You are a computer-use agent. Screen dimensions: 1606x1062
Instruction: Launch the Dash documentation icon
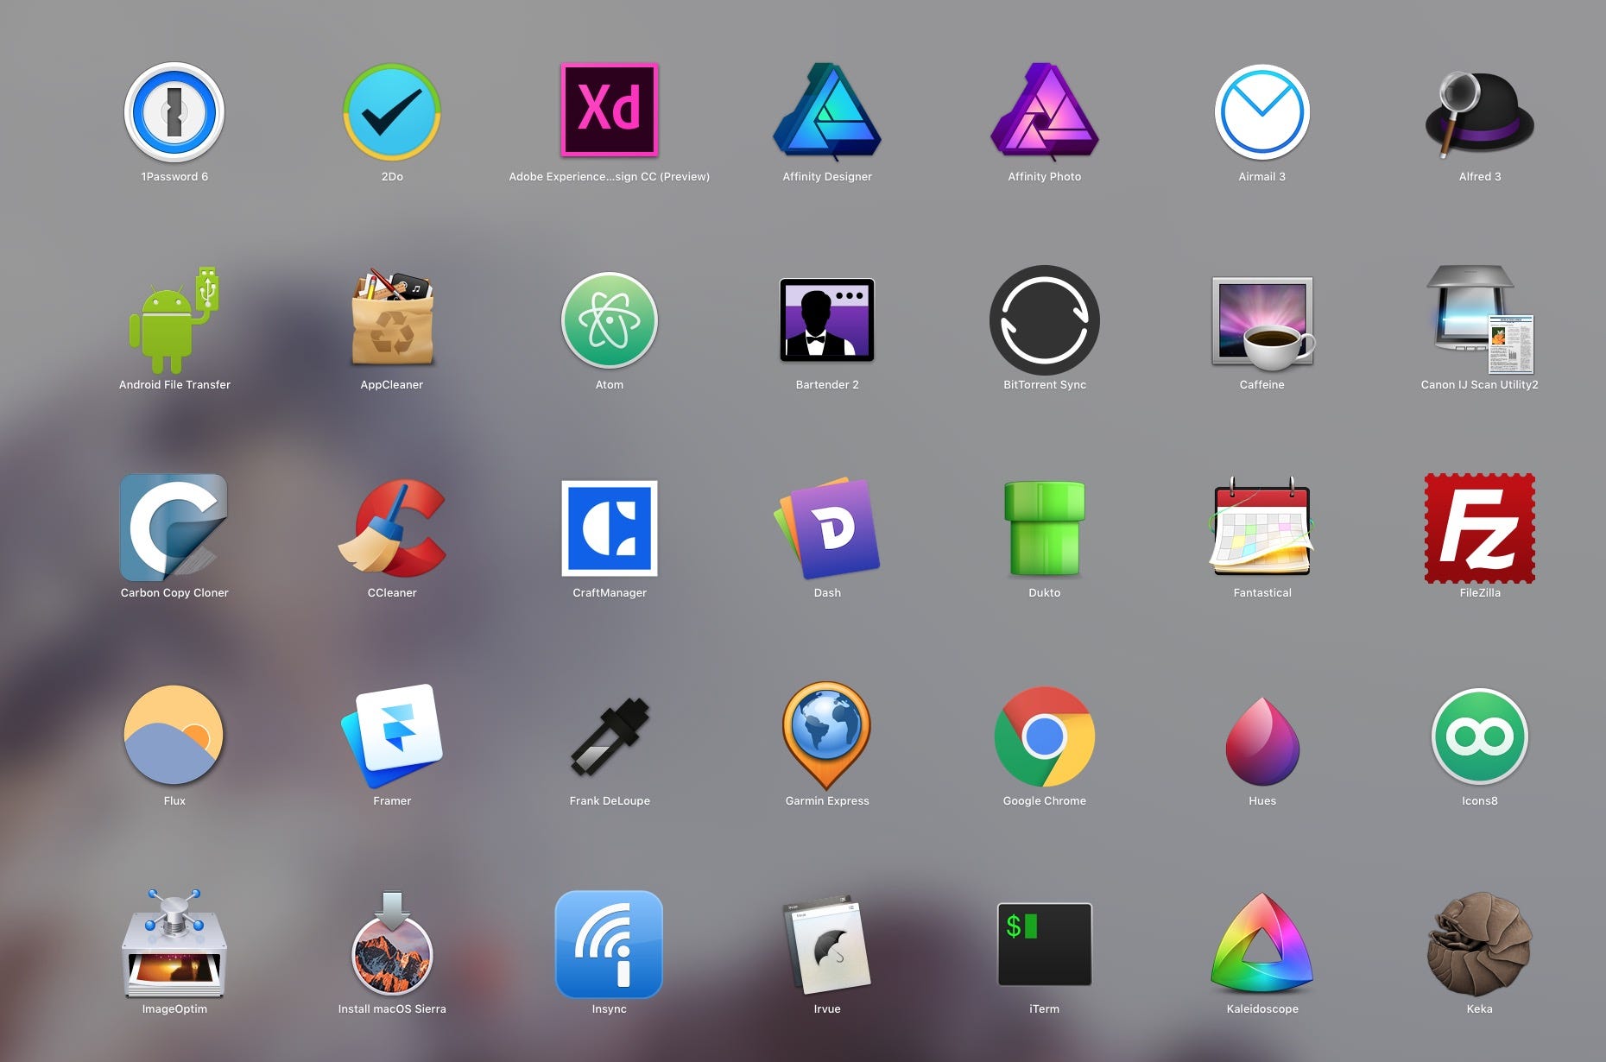pos(827,528)
